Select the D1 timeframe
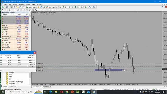The image size is (167, 94). click(x=59, y=10)
